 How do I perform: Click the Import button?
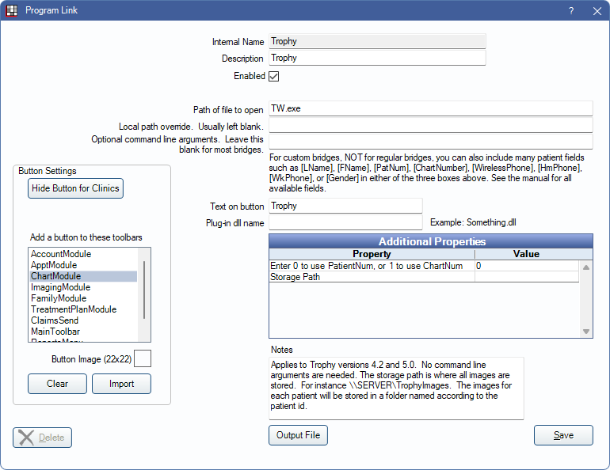121,384
